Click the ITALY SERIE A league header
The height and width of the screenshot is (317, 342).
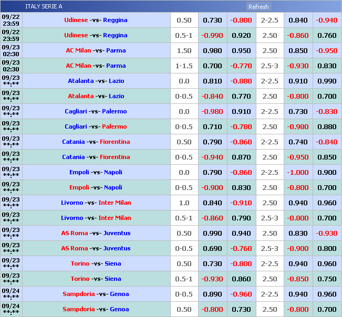(x=44, y=7)
